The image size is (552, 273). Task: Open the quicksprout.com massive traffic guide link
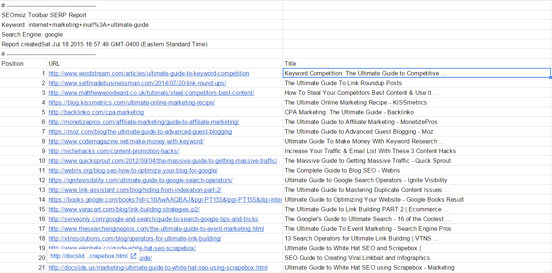163,161
